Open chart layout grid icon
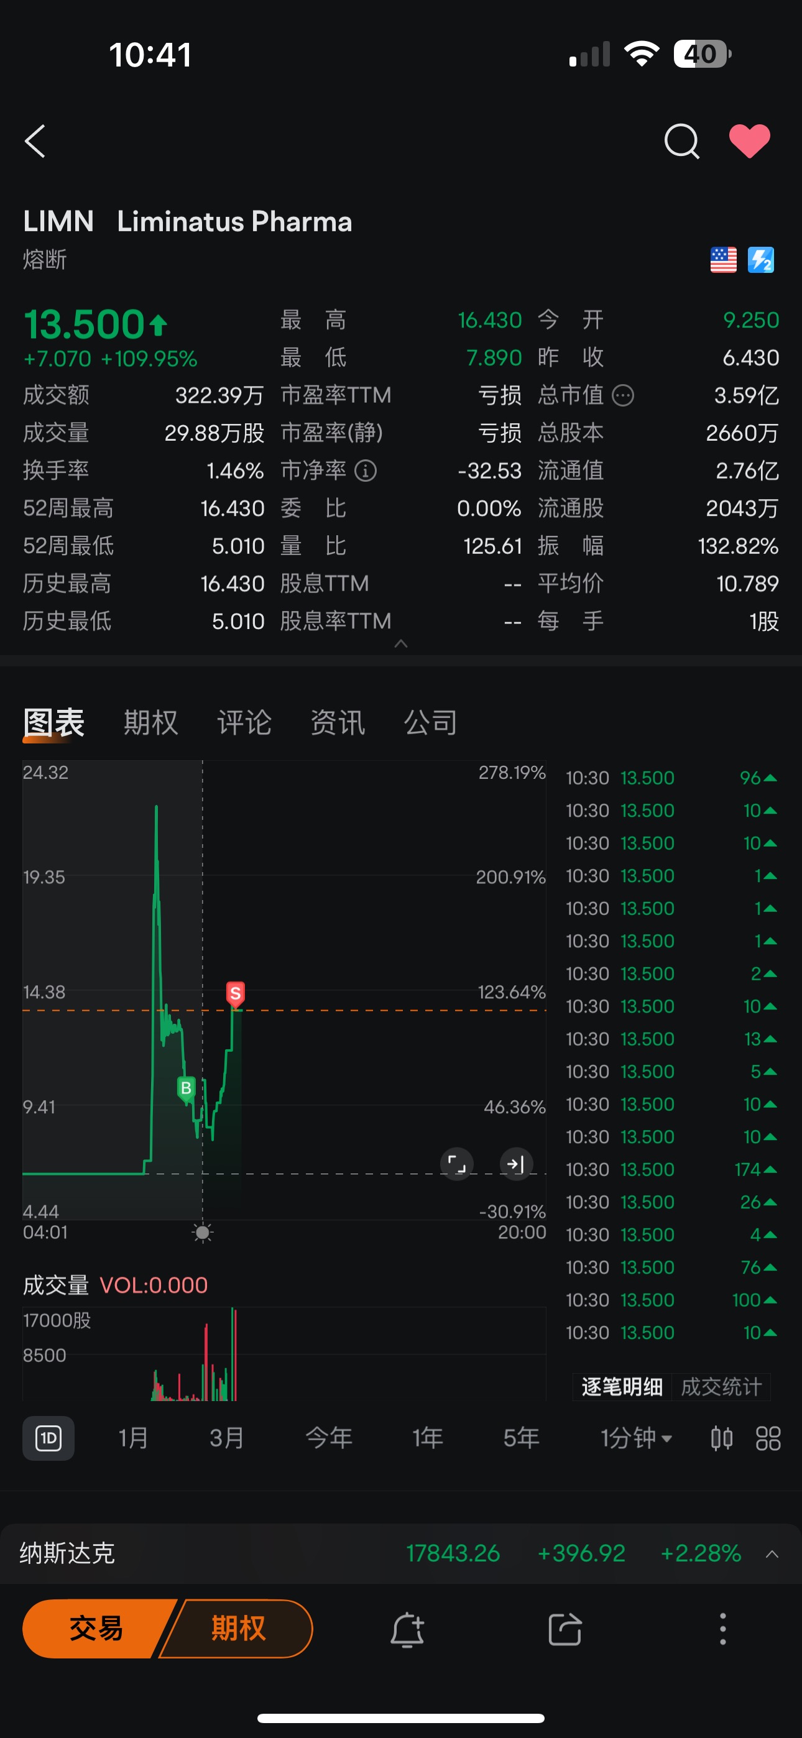802x1738 pixels. click(x=768, y=1438)
